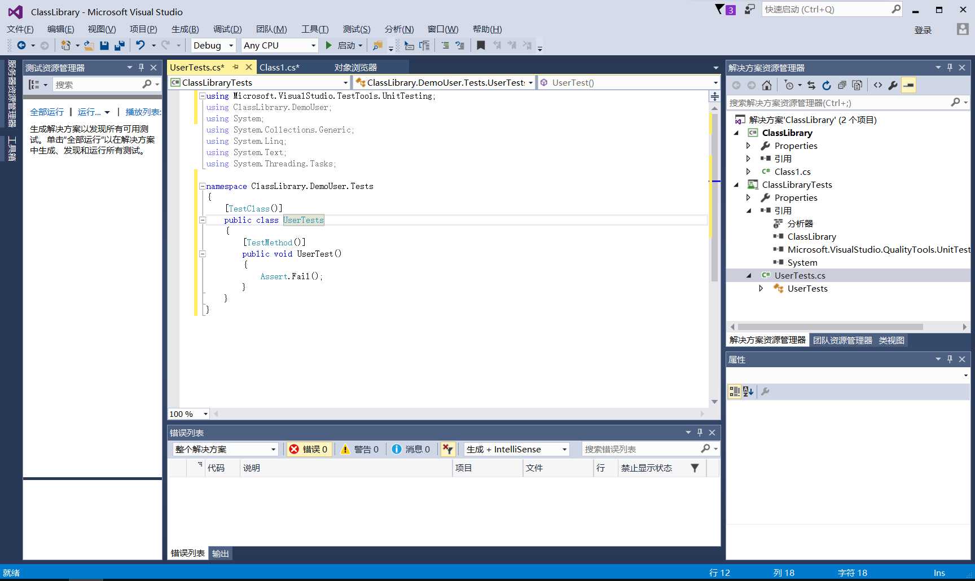This screenshot has width=975, height=581.
Task: Click the 登录 sign-in link
Action: [923, 30]
